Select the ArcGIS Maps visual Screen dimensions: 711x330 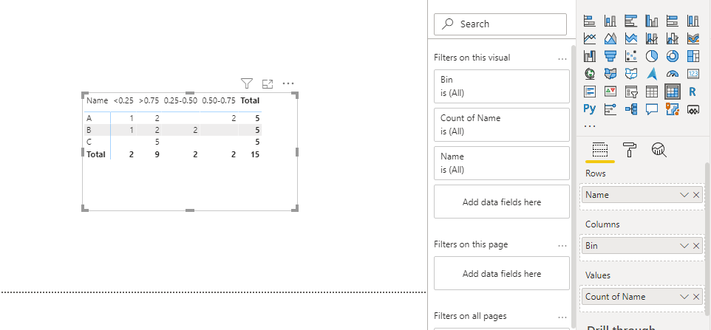[x=673, y=109]
